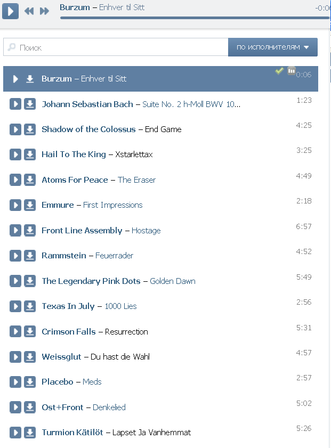This screenshot has width=331, height=448.
Task: Click the main play button in the player header
Action: pyautogui.click(x=11, y=11)
